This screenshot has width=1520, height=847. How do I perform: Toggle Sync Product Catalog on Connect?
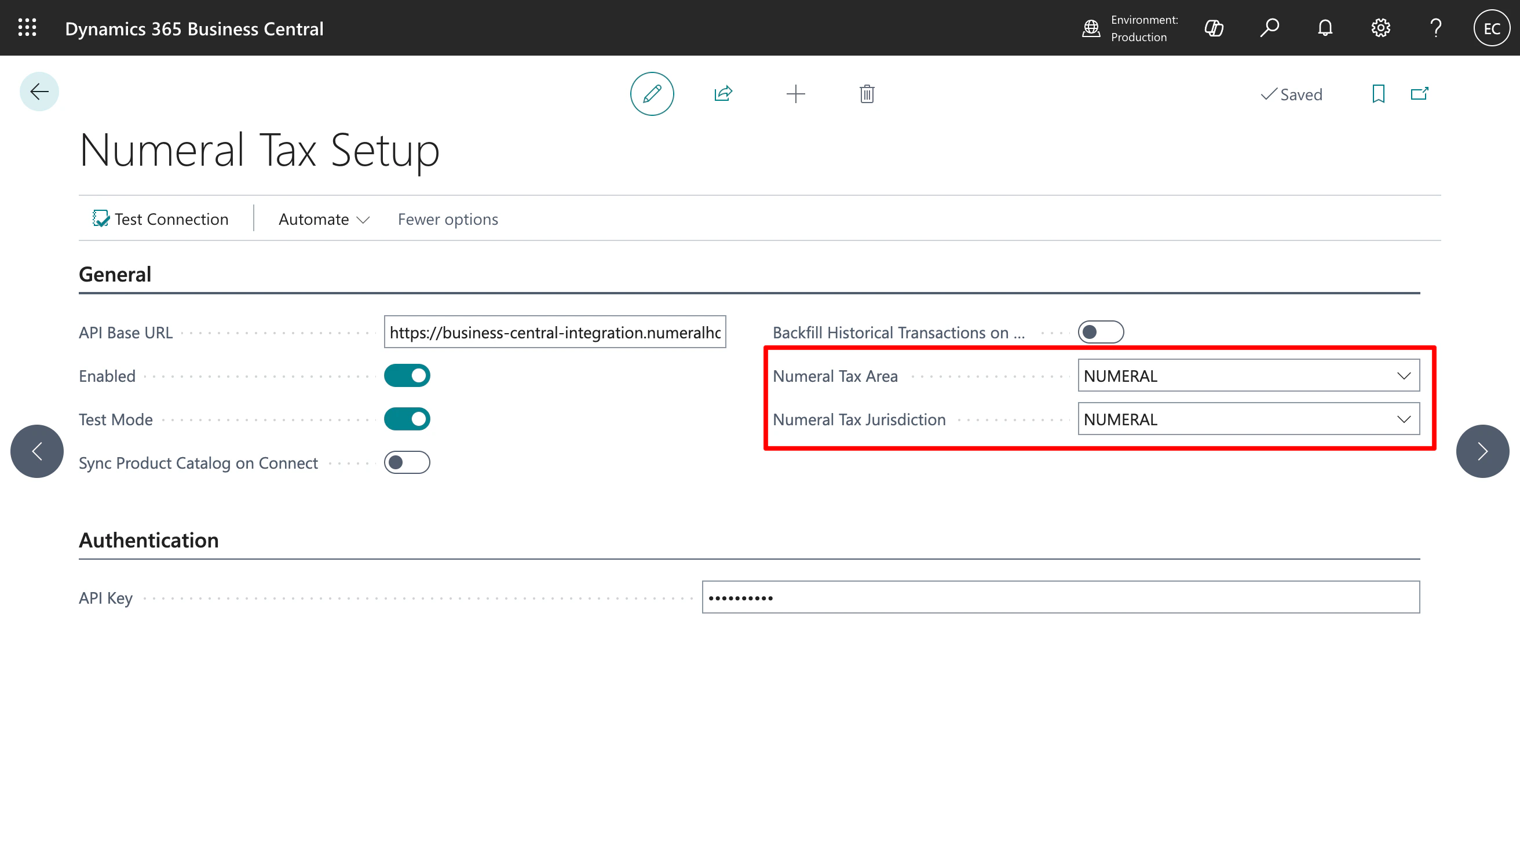[x=407, y=463]
